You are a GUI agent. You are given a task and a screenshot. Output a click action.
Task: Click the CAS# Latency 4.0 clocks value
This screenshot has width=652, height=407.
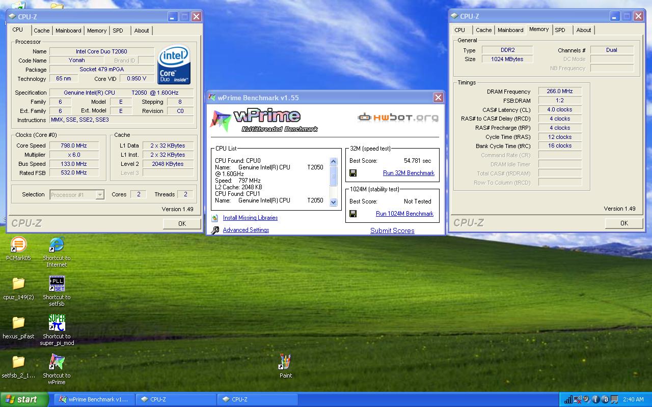point(560,110)
